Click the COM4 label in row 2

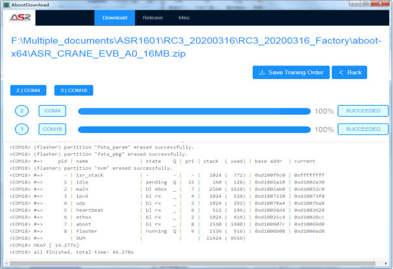52,111
